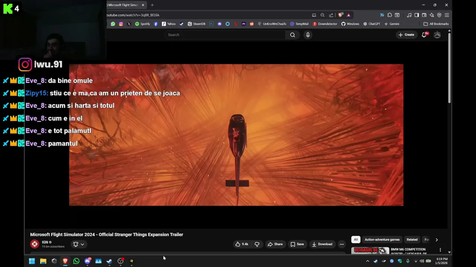Save the video to a playlist
This screenshot has width=476, height=267.
297,244
